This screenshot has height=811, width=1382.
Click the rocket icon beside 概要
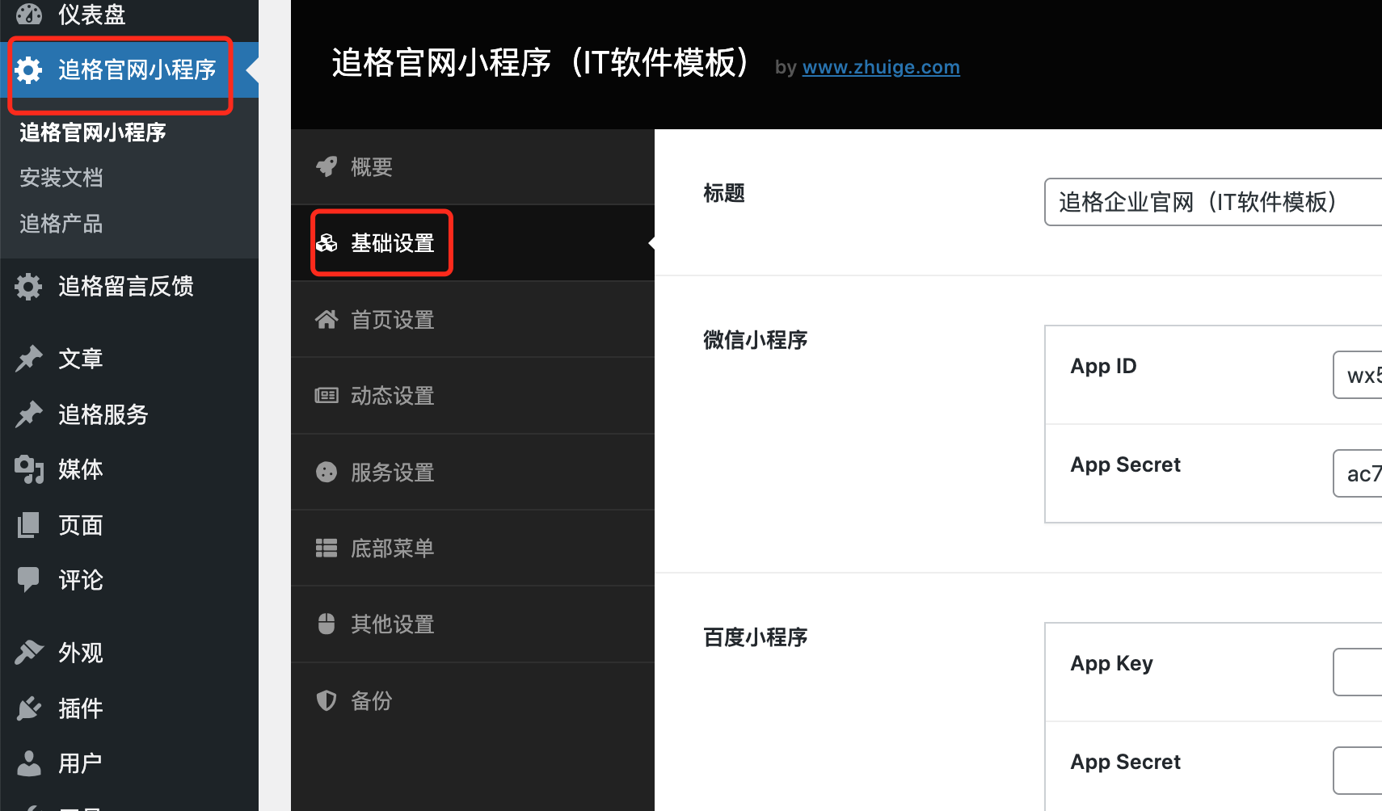(327, 167)
